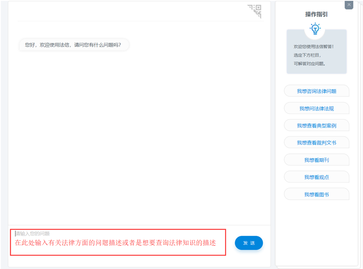Open 我想看期刊 category
Viewport: 363px width, 269px height.
316,160
